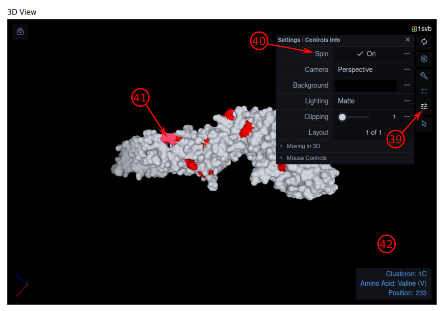443x311 pixels.
Task: Click the settings/controls info sliders icon
Action: (424, 106)
